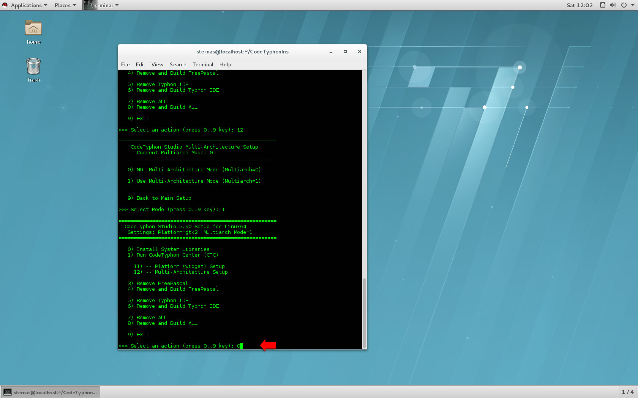Click '0) Install System Libraries' text
638x398 pixels.
click(169, 249)
